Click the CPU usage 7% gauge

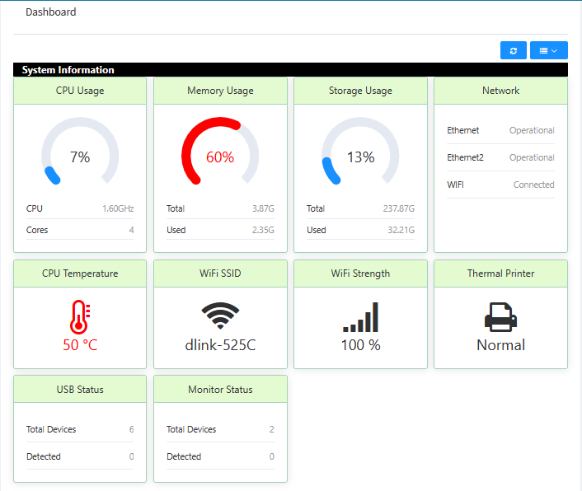point(80,154)
